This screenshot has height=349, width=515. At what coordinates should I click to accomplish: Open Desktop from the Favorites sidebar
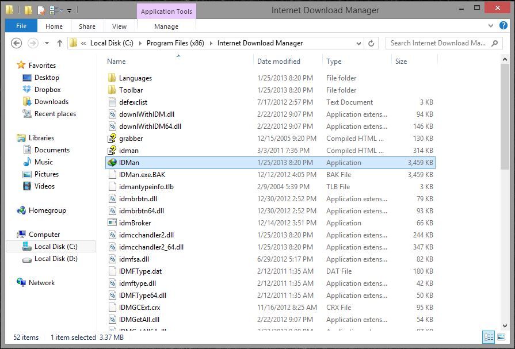41,78
